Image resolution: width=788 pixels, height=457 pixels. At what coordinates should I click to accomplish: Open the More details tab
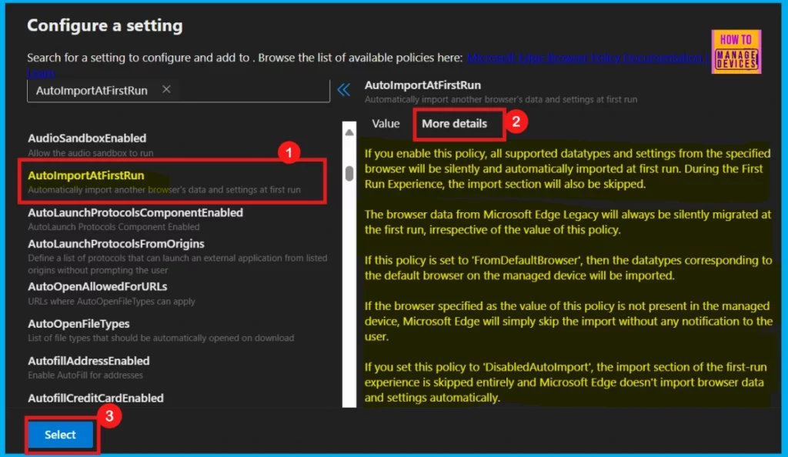click(454, 124)
